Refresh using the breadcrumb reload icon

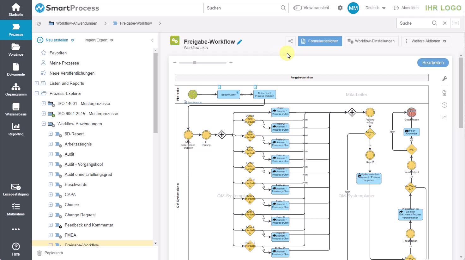[39, 24]
